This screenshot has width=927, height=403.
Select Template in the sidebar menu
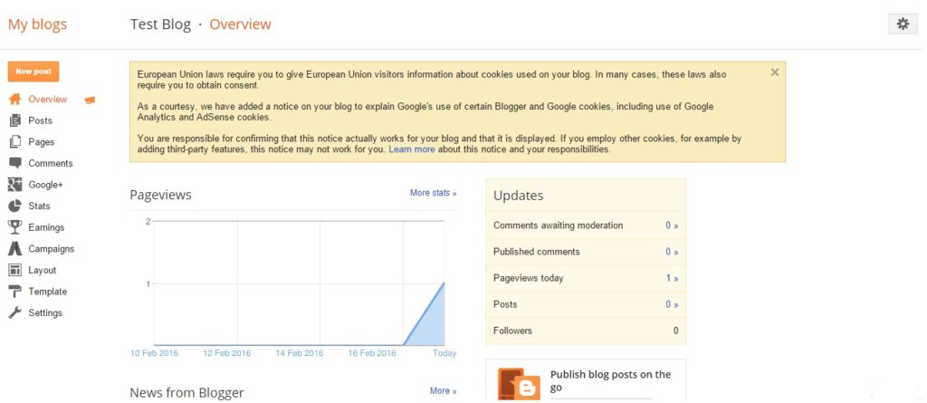tap(48, 291)
